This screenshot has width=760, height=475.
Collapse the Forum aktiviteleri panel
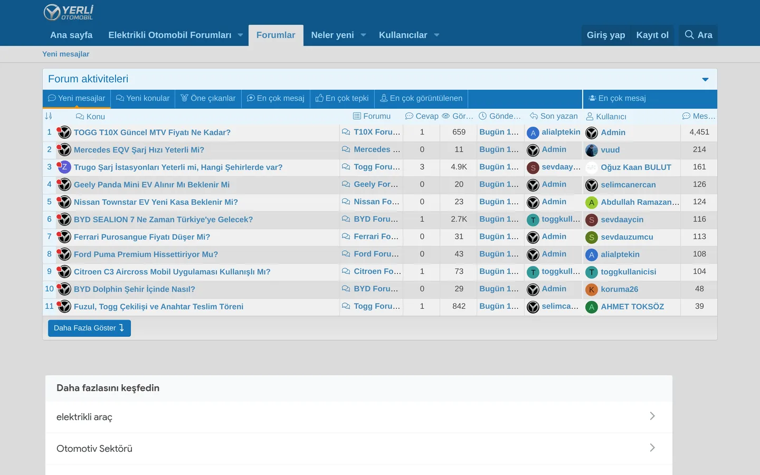coord(705,79)
